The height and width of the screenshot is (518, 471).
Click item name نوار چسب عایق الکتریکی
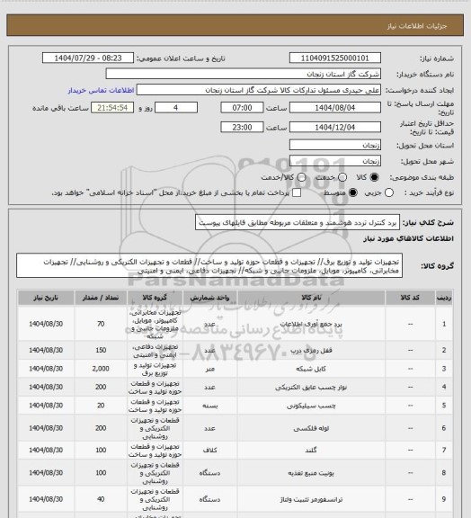311,387
